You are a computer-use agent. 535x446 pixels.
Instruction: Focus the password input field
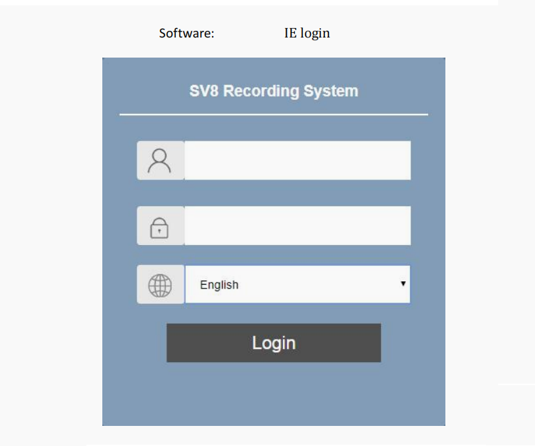coord(297,226)
